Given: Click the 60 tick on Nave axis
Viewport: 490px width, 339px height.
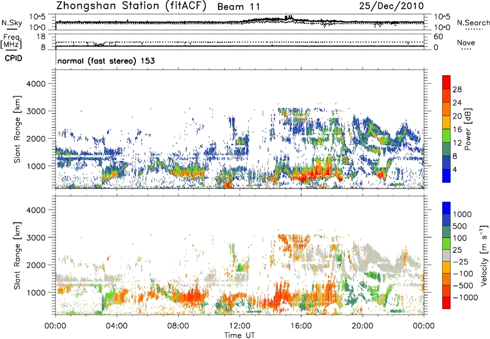Looking at the screenshot, I should (438, 37).
